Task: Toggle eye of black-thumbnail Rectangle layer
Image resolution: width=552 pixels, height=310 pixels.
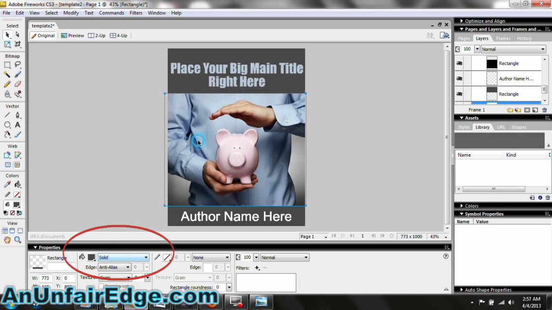Action: [x=459, y=63]
